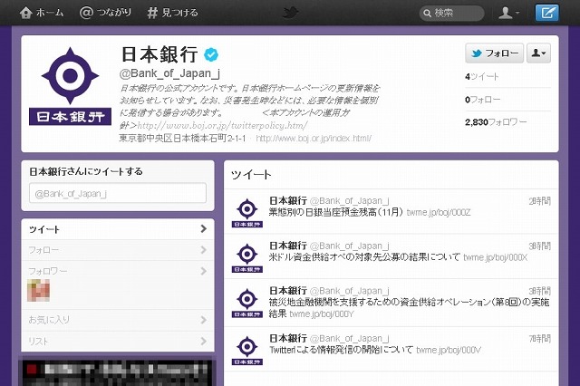Open the twme.jp/boj/000Y link
The height and width of the screenshot is (386, 580).
coord(322,314)
